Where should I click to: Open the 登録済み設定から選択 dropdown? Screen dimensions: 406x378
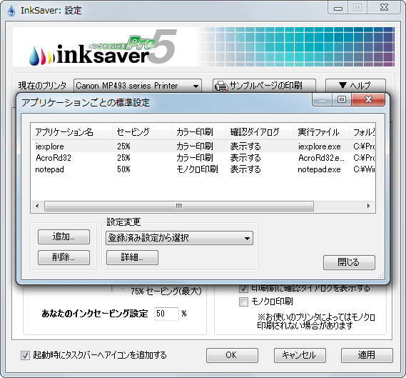tap(179, 238)
